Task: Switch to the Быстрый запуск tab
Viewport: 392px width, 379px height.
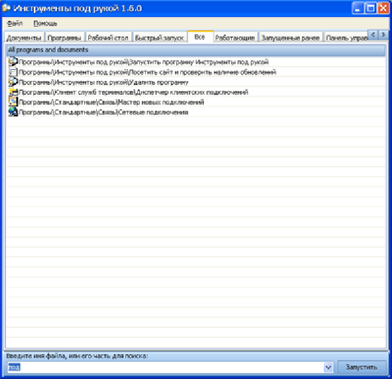Action: (159, 38)
